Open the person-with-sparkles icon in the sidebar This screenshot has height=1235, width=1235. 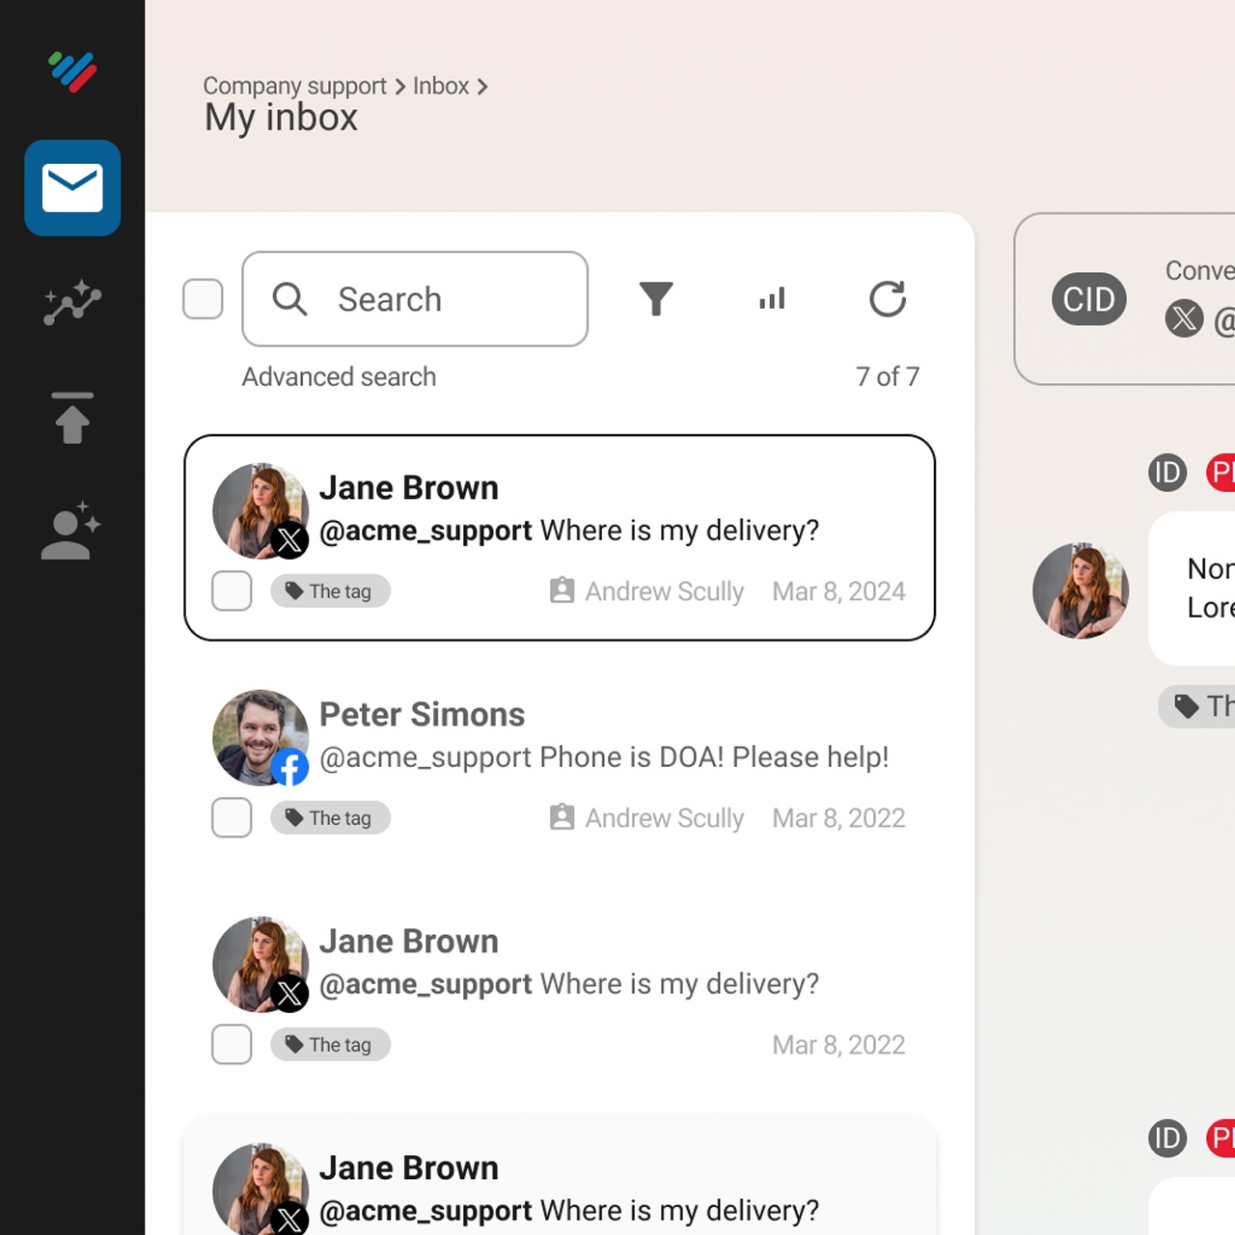coord(71,531)
